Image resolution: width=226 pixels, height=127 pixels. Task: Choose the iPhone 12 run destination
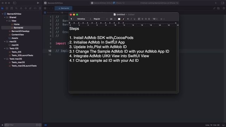pos(119,3)
